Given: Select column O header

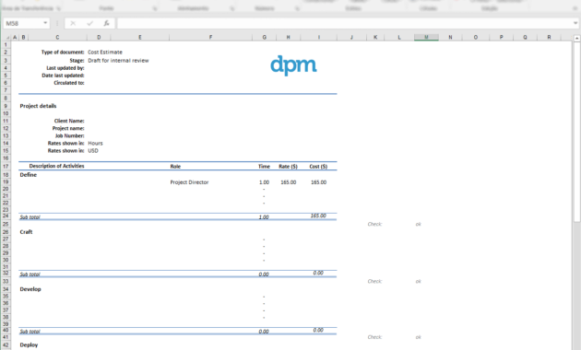Looking at the screenshot, I should (x=475, y=38).
